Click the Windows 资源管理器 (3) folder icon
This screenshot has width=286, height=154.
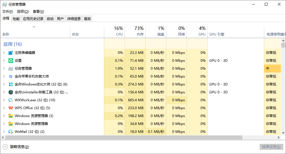coord(10,116)
